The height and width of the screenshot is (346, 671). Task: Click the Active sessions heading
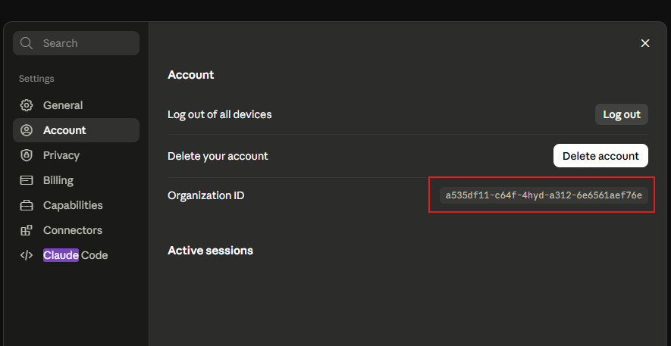click(210, 251)
